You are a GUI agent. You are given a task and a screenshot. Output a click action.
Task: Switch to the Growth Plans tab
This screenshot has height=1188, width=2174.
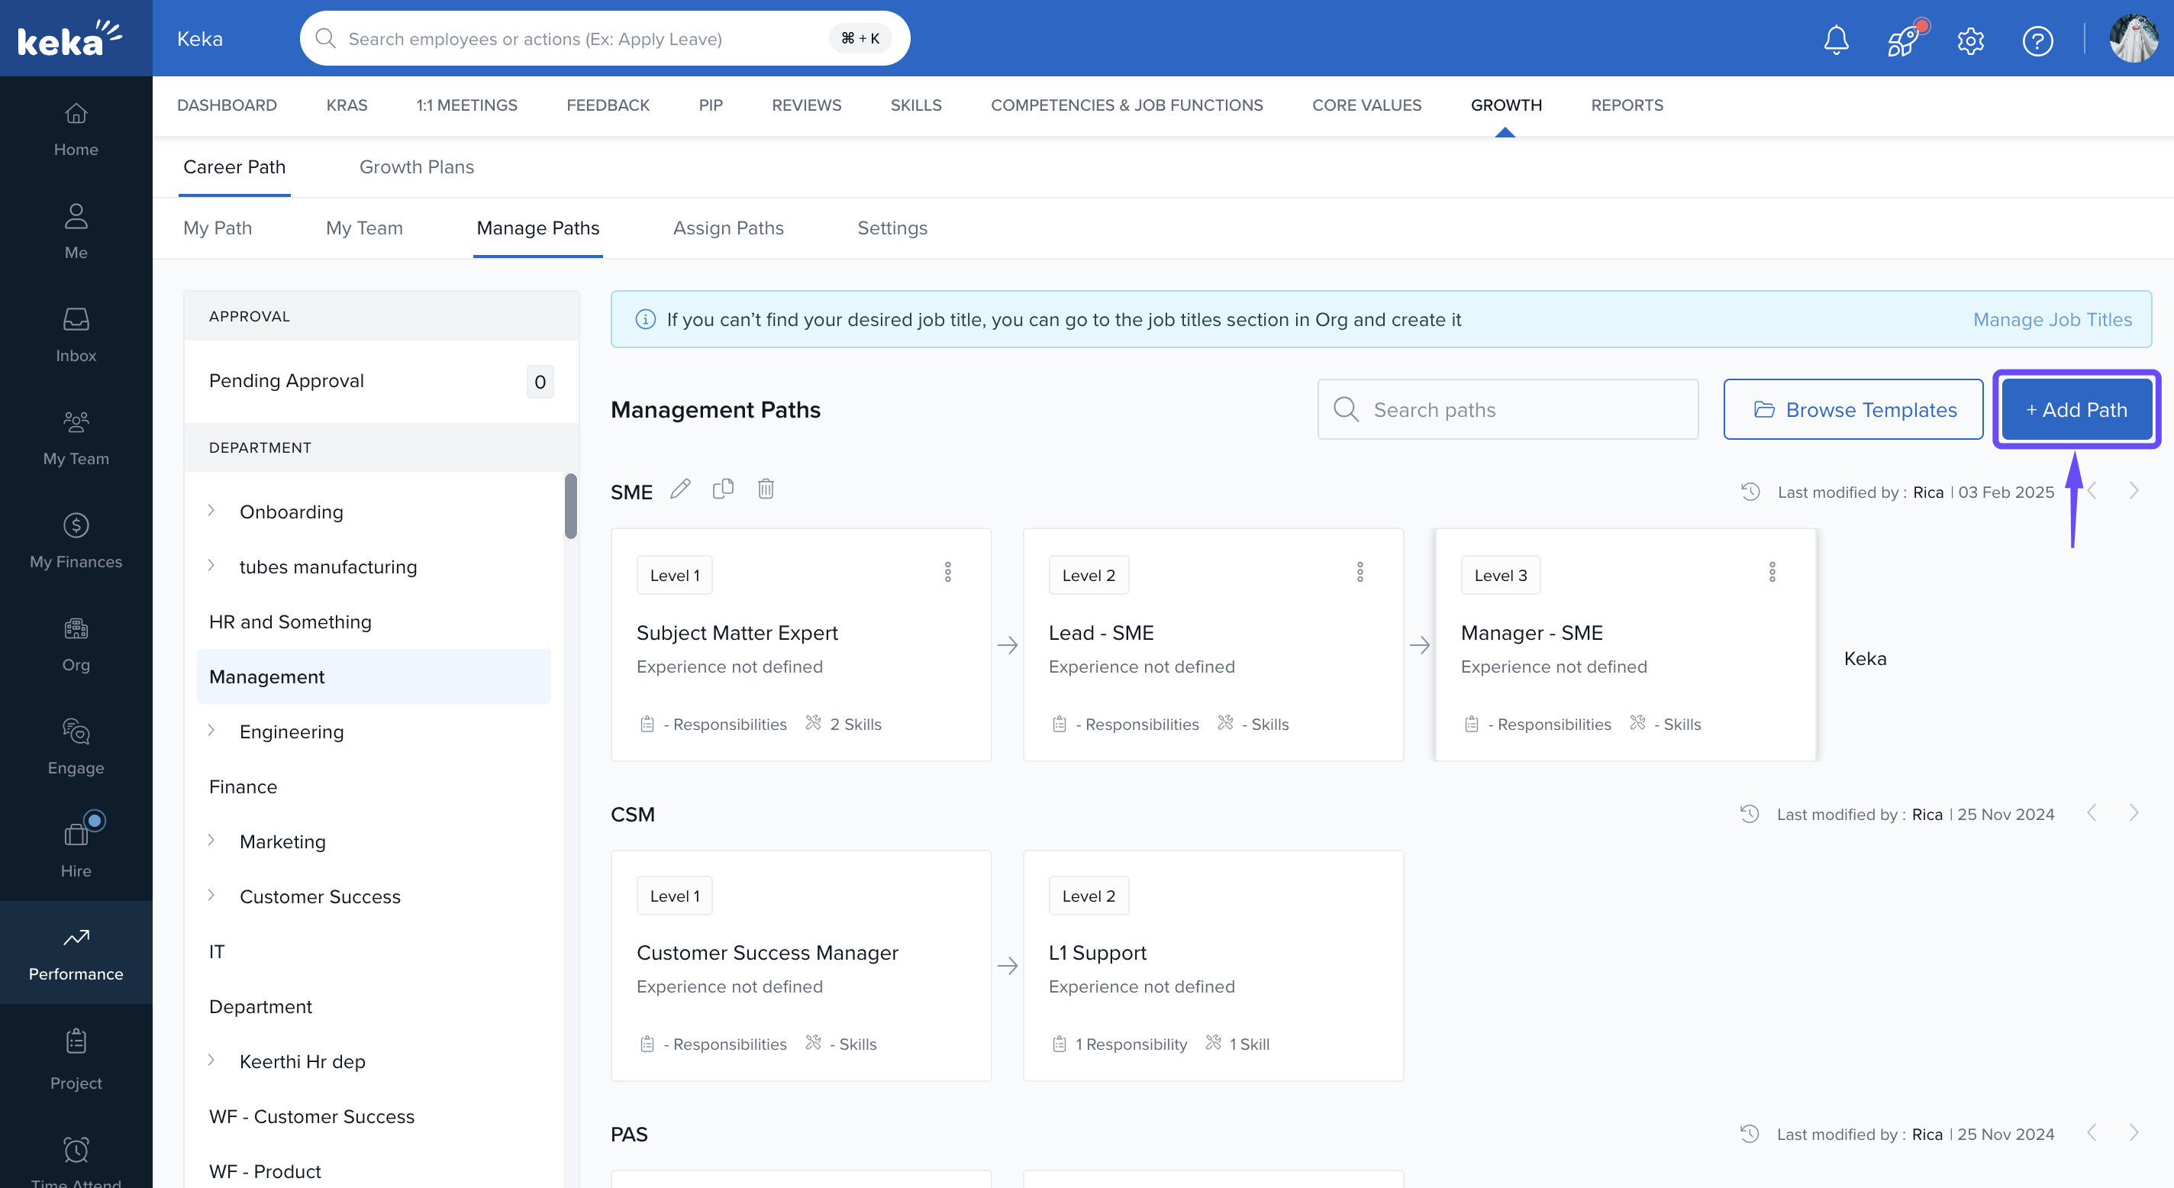tap(417, 167)
